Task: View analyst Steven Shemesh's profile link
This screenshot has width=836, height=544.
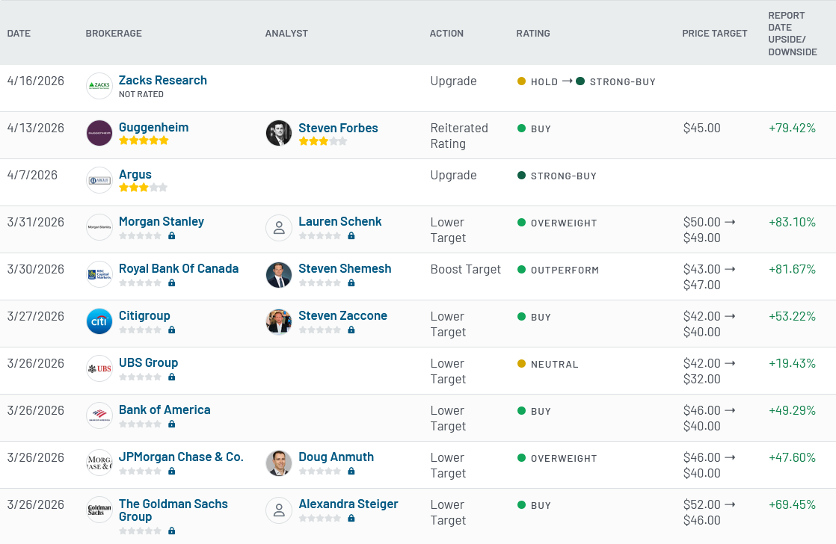Action: coord(345,268)
